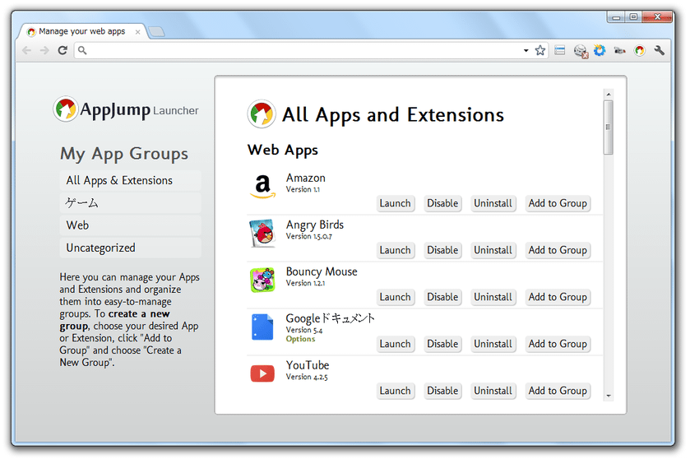
Task: Disable Angry Birds
Action: 442,250
